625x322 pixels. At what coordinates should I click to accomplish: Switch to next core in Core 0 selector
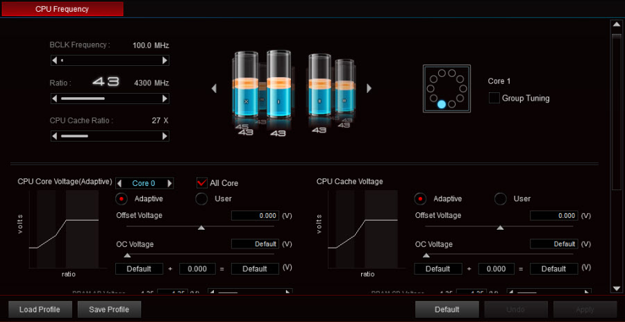pos(170,183)
